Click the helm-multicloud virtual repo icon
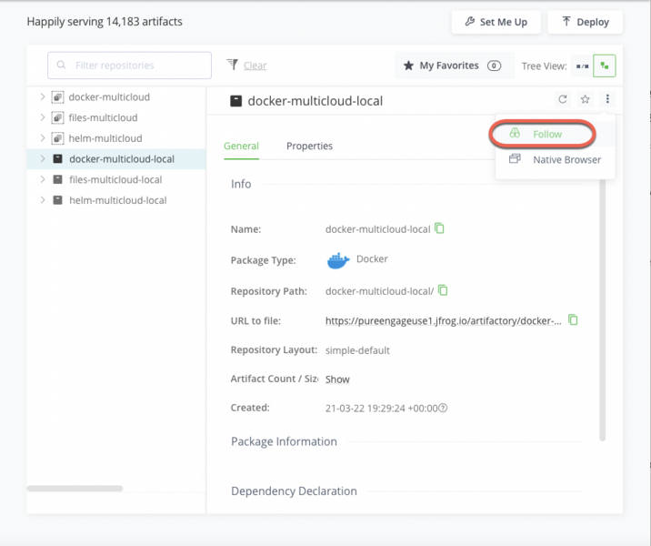Viewport: 651px width, 546px height. click(x=57, y=138)
